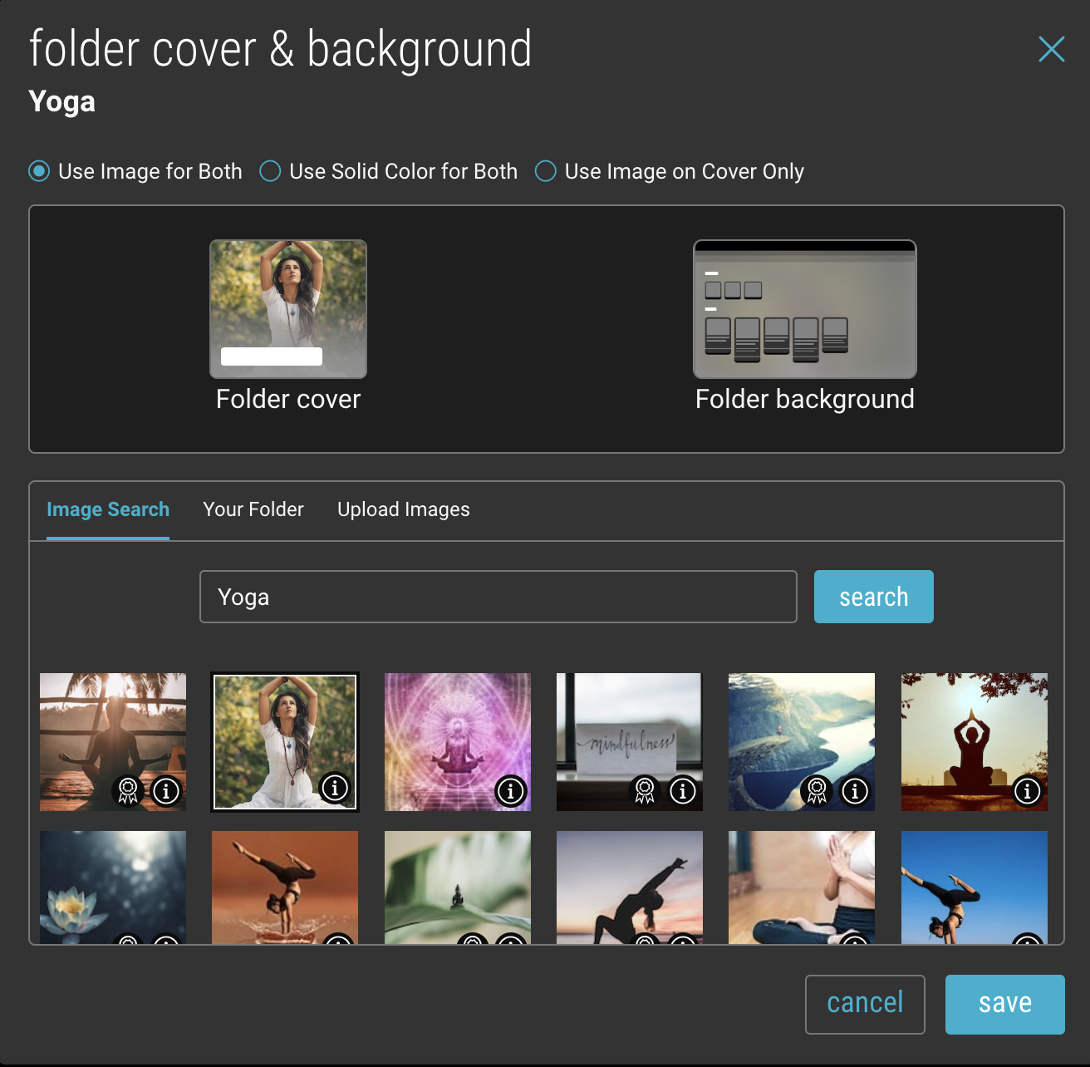
Task: Enable Use Image on Cover Only
Action: tap(545, 171)
